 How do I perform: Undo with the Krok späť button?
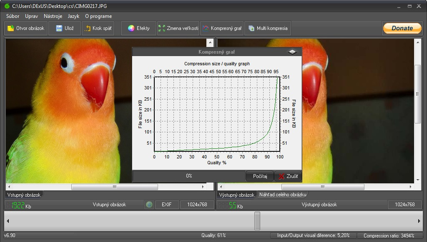click(x=98, y=28)
